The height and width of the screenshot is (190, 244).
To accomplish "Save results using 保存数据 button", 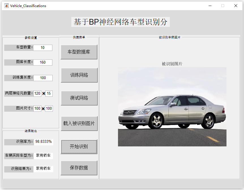I will [79, 168].
